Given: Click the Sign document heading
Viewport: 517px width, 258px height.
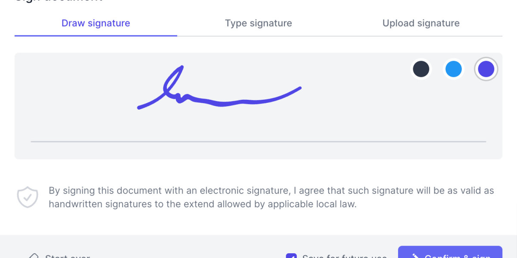Looking at the screenshot, I should click(x=59, y=1).
